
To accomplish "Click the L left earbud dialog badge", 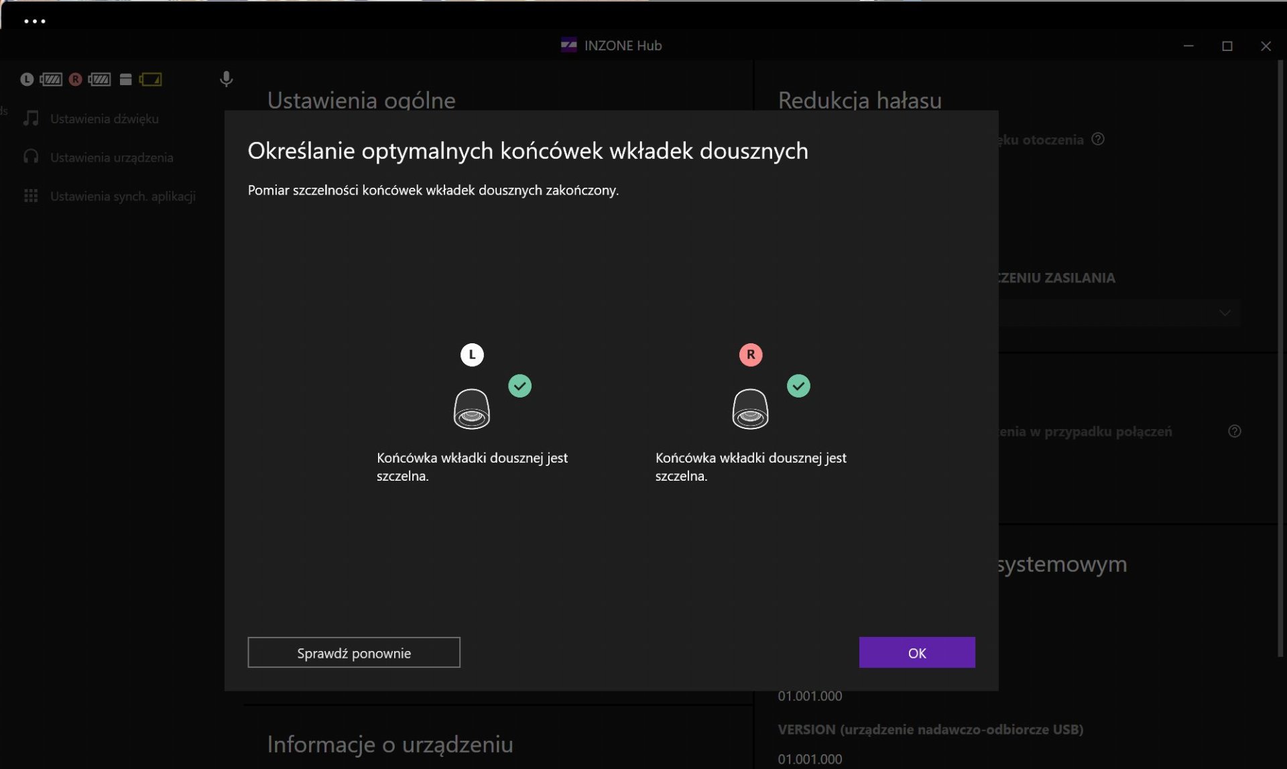I will tap(472, 355).
